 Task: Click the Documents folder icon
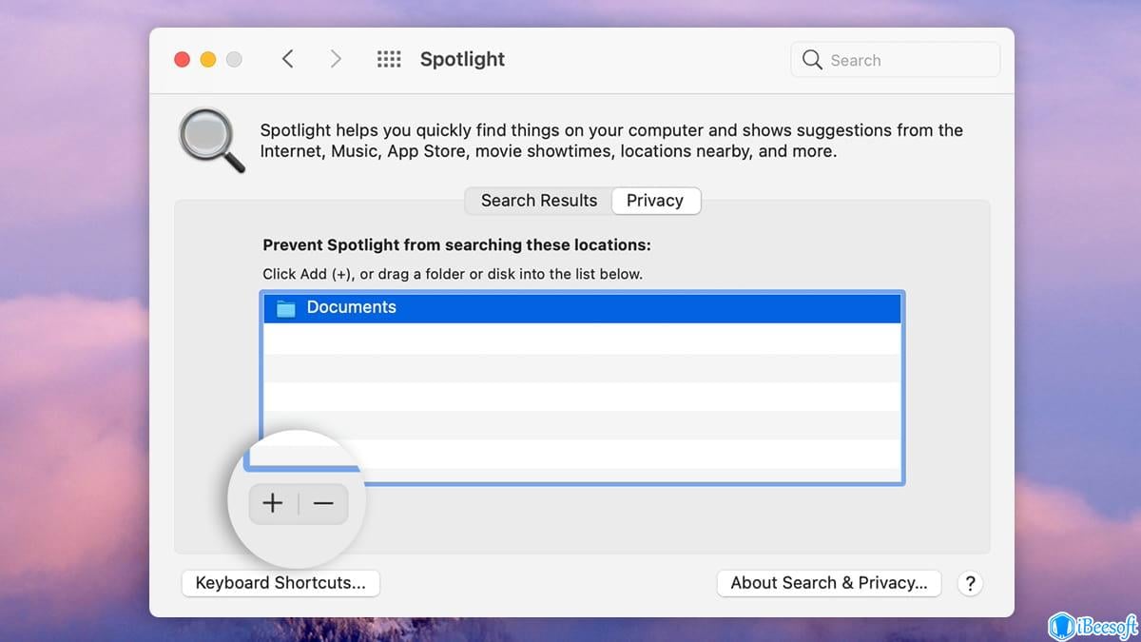tap(285, 308)
